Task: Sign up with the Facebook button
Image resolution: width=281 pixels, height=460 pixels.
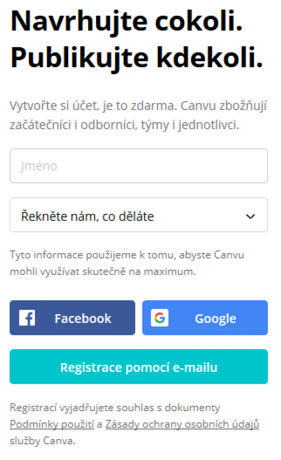Action: 72,318
